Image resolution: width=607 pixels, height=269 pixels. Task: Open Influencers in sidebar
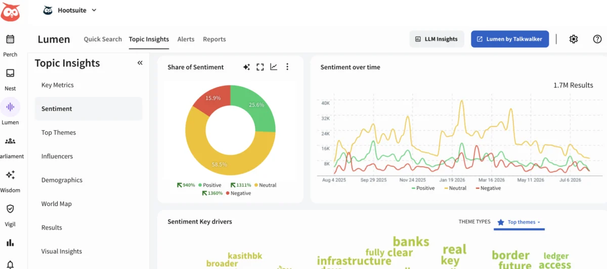pos(89,156)
